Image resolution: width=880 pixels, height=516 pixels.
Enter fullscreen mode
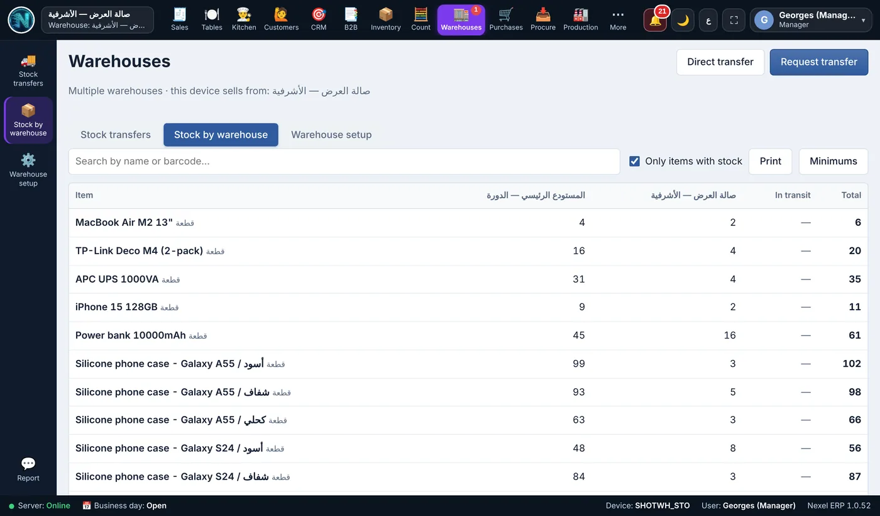734,20
